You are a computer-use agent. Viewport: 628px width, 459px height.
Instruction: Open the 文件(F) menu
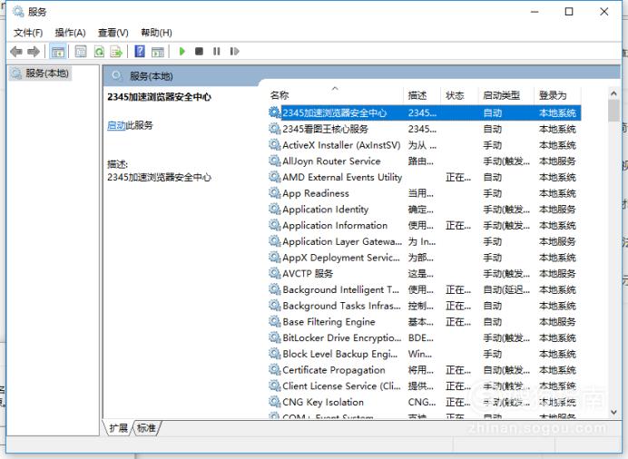click(28, 33)
